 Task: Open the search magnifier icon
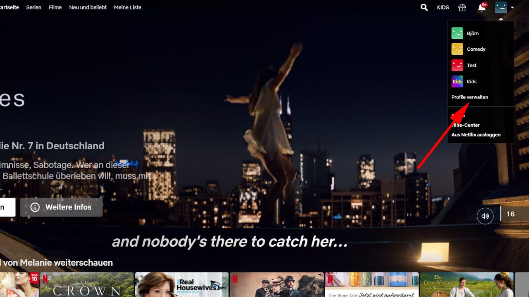424,7
